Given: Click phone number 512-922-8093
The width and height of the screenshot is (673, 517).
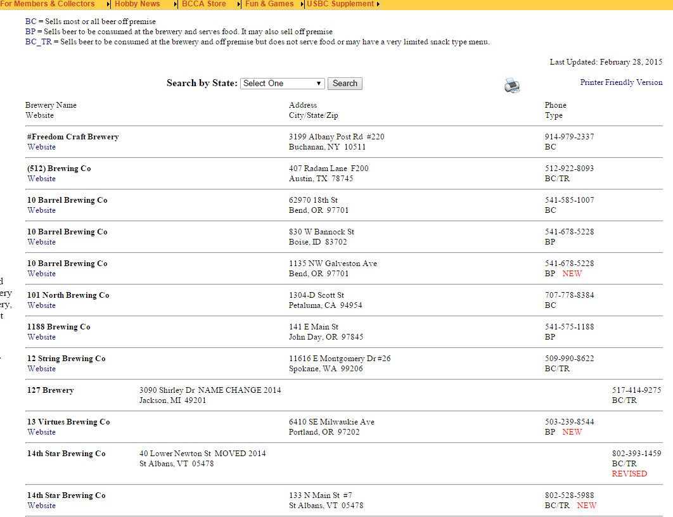Looking at the screenshot, I should 570,168.
